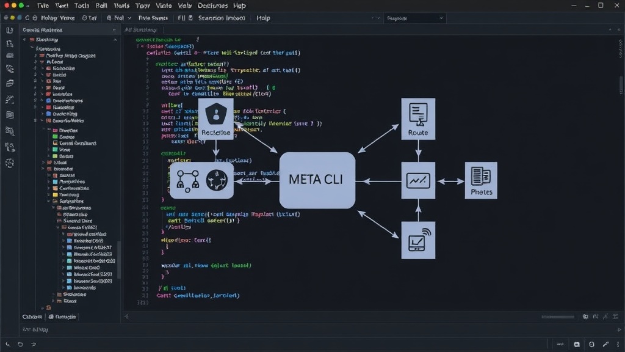Click the Holoy Vams toolbar button

[58, 18]
